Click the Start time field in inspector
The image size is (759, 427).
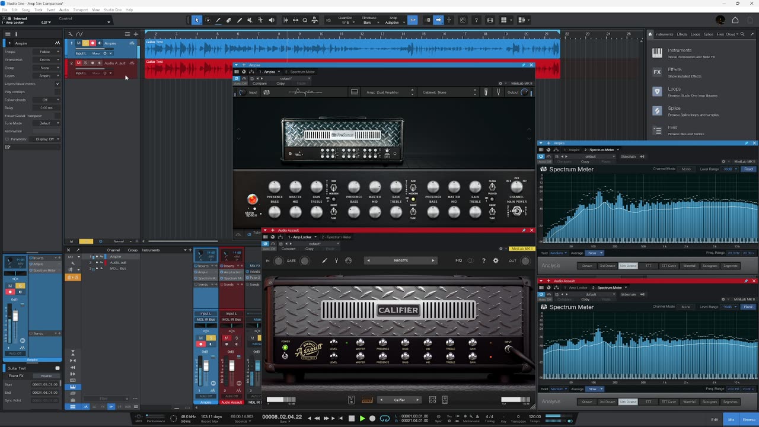click(45, 384)
